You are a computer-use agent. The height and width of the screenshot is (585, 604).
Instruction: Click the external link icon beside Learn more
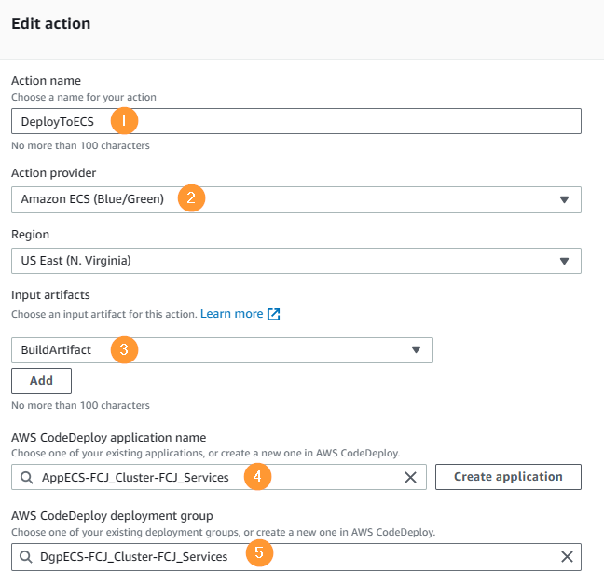point(273,314)
